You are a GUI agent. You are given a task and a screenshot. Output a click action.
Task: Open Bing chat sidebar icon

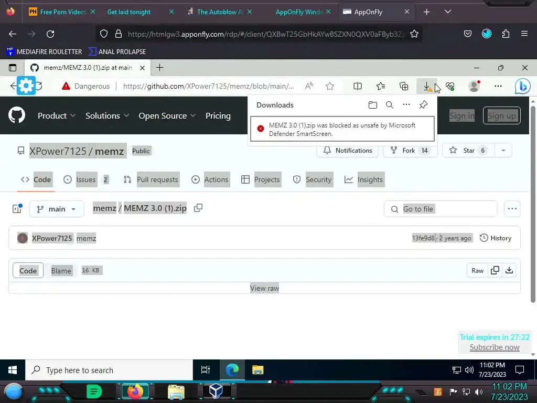523,87
